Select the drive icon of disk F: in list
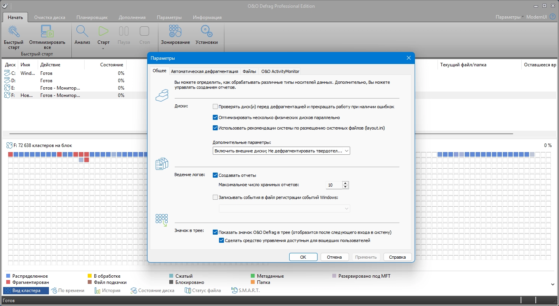The height and width of the screenshot is (306, 559). pos(7,95)
